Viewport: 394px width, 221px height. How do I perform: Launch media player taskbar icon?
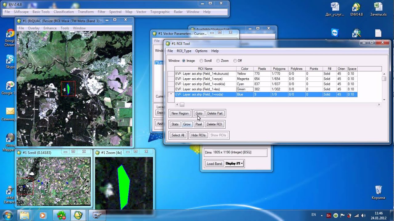pos(42,215)
